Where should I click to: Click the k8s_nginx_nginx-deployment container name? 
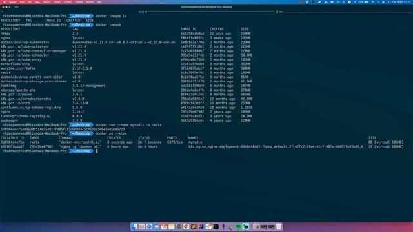pyautogui.click(x=276, y=146)
